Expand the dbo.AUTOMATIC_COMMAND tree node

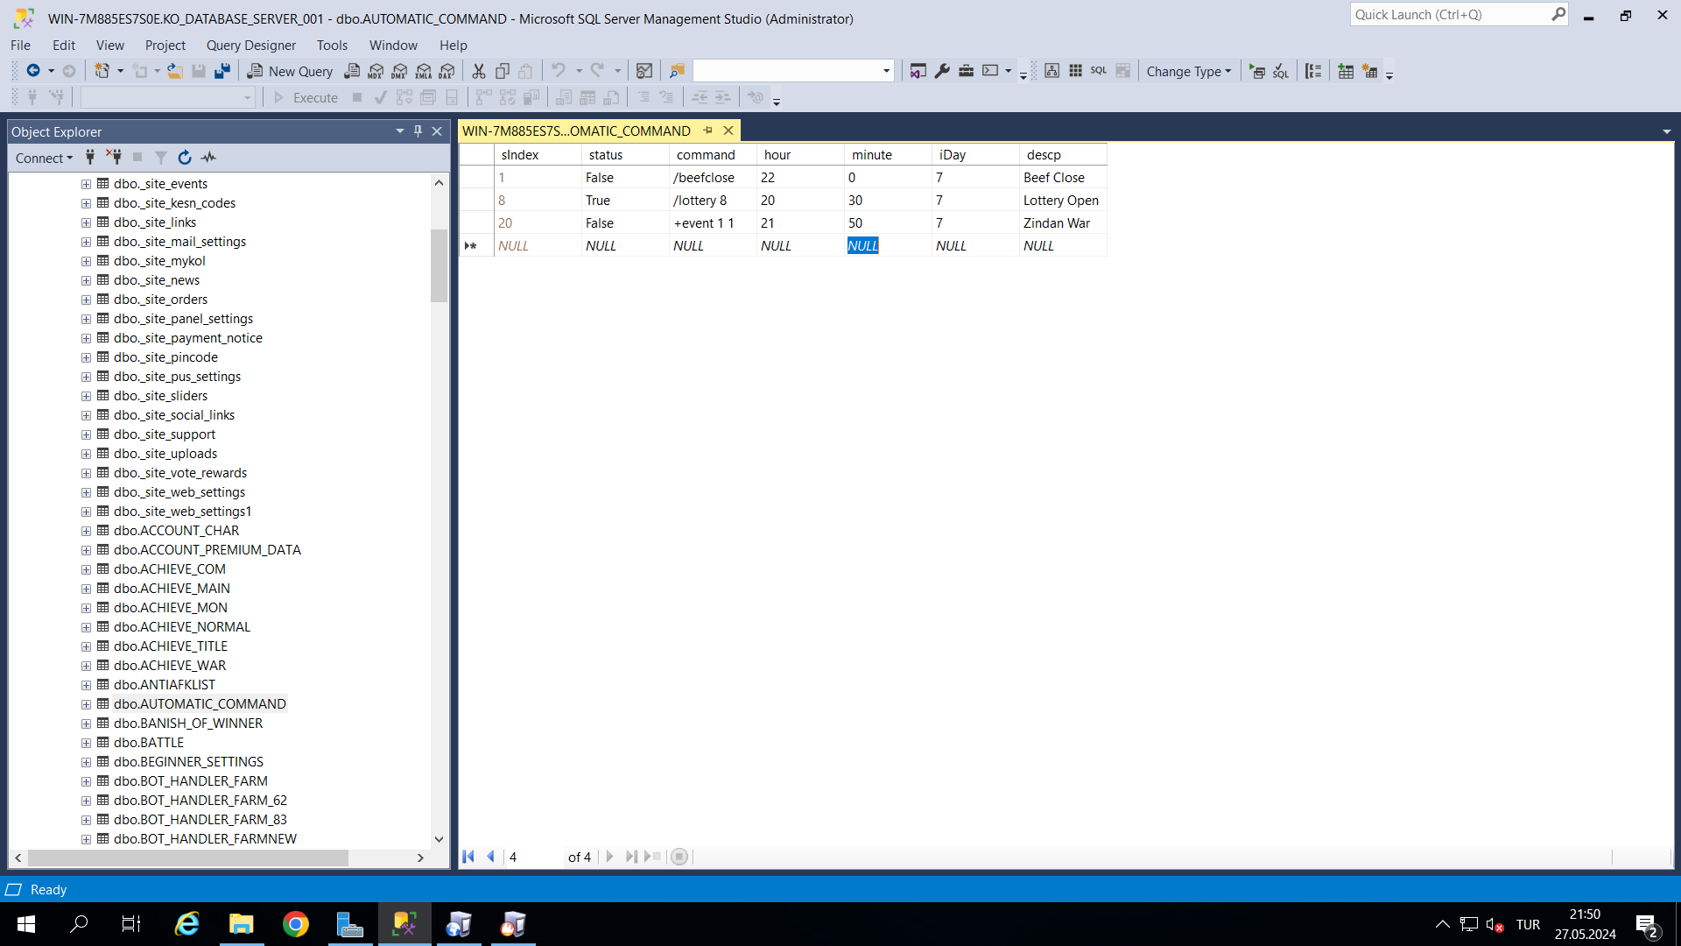(x=86, y=704)
